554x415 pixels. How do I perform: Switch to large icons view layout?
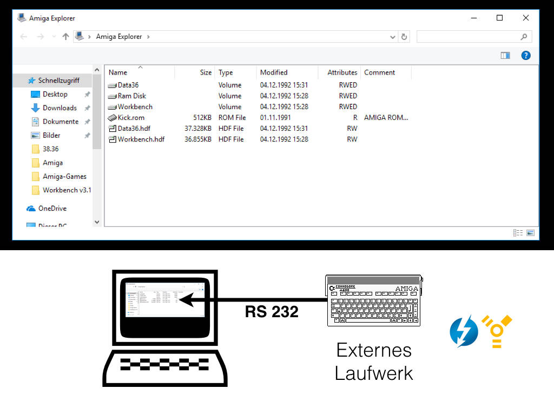click(530, 233)
